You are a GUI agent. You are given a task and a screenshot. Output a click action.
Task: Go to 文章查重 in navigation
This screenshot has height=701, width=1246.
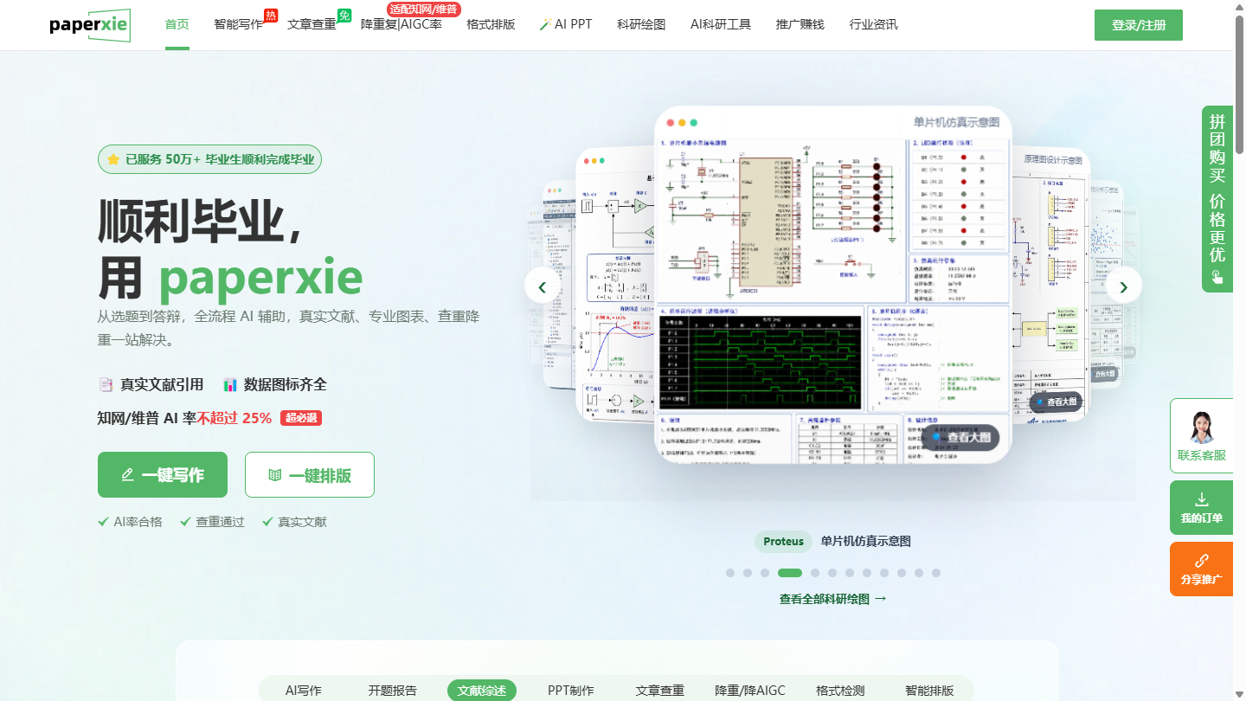[311, 24]
